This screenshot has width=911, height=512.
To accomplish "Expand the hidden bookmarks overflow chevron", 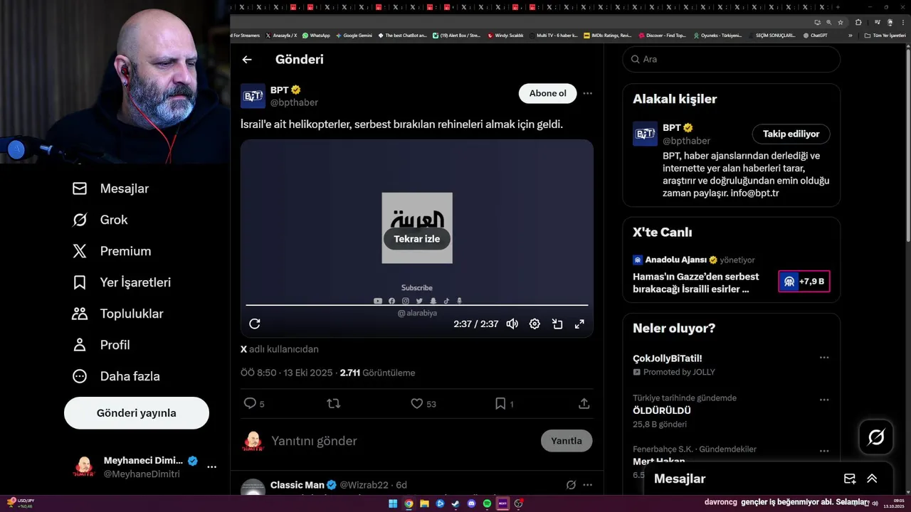I will [850, 35].
